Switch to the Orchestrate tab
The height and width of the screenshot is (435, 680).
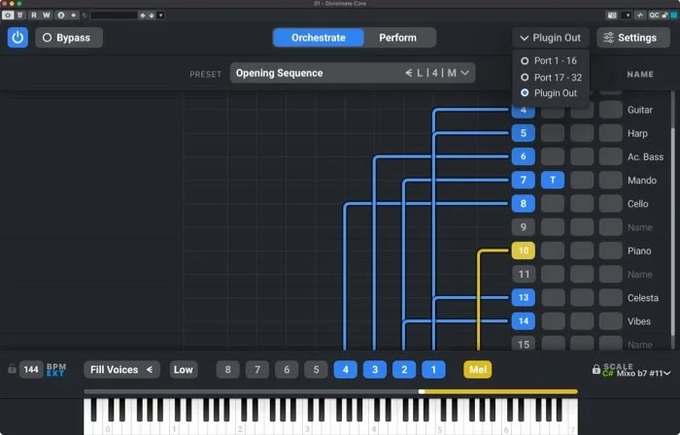tap(319, 38)
